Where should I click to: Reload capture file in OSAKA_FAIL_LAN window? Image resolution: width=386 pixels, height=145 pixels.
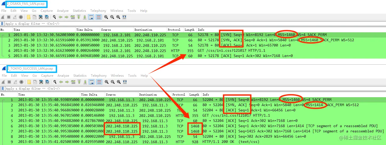click(x=46, y=17)
